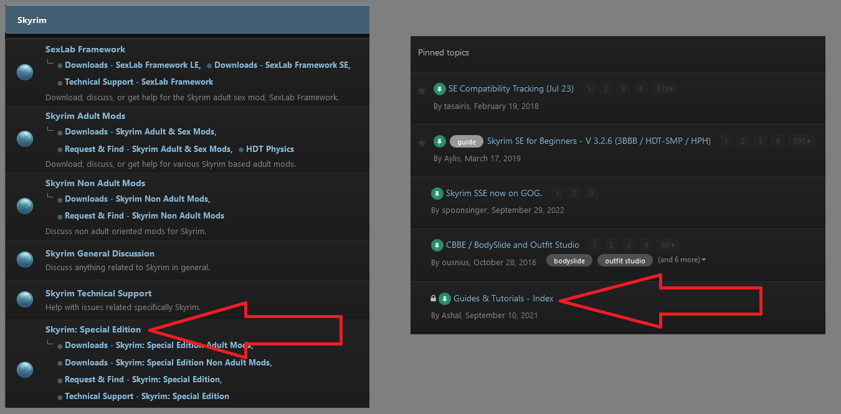Viewport: 841px width, 414px height.
Task: Open the CBBE / BodySlide and Outfit Studio topic
Action: click(513, 245)
